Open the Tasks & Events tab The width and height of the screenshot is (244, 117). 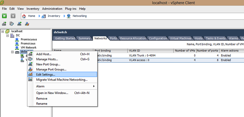[x=215, y=38]
